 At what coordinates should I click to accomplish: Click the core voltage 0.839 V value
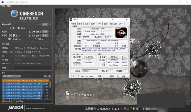(108, 37)
